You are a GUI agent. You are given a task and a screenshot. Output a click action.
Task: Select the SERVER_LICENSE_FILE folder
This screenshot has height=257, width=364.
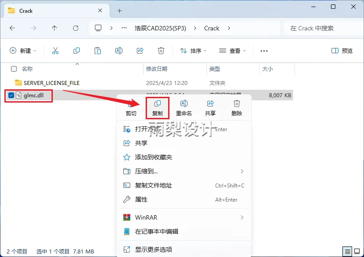pyautogui.click(x=51, y=83)
